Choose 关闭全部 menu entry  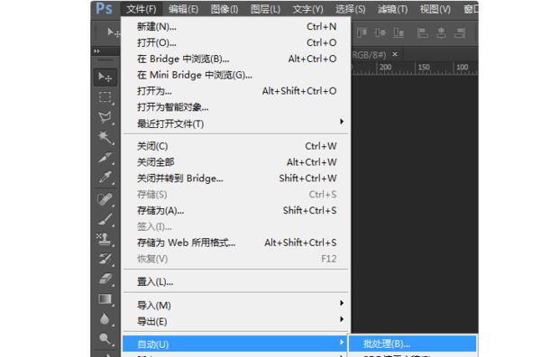click(x=235, y=162)
